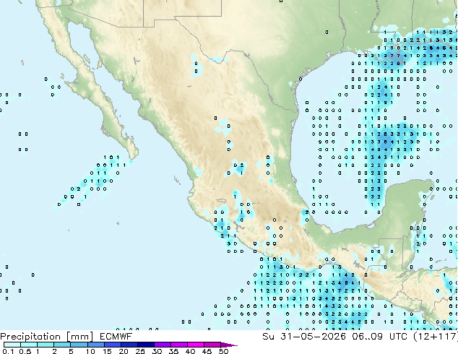Click the '15' legend value label
The image size is (458, 354).
coord(107,351)
